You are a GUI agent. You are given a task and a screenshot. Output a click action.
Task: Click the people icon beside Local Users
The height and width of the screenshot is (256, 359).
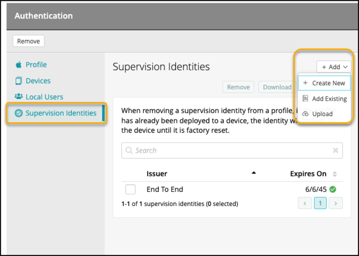[x=18, y=97]
